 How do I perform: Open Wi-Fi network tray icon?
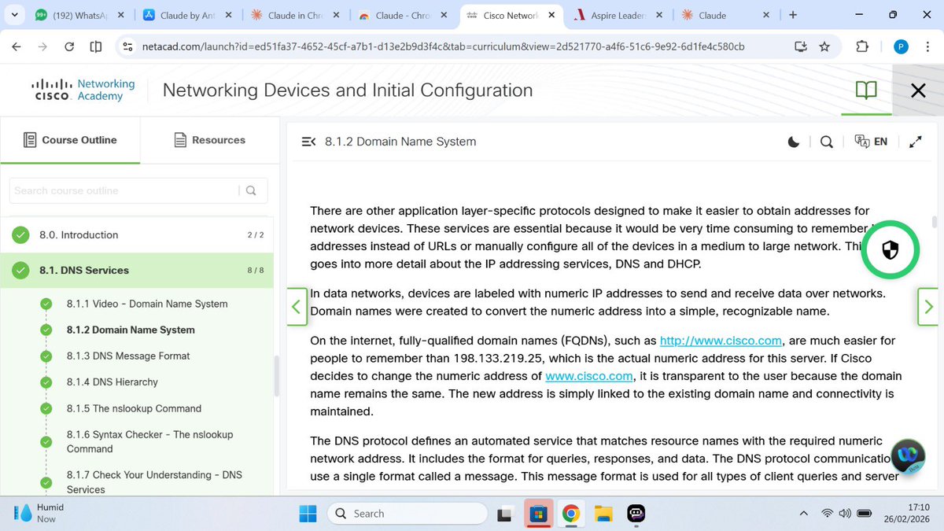tap(827, 514)
